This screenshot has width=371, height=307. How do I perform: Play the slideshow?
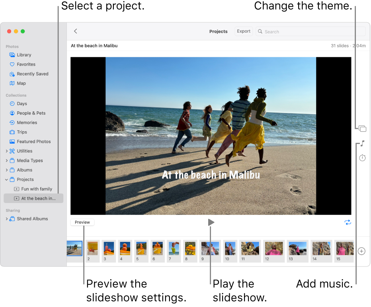coord(211,222)
